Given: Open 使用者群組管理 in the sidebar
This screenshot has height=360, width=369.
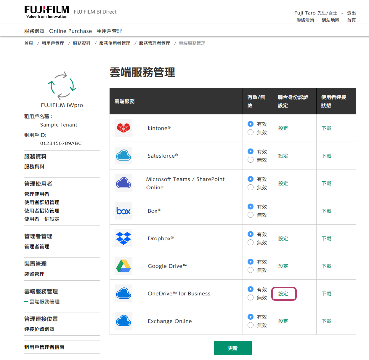Looking at the screenshot, I should 42,202.
